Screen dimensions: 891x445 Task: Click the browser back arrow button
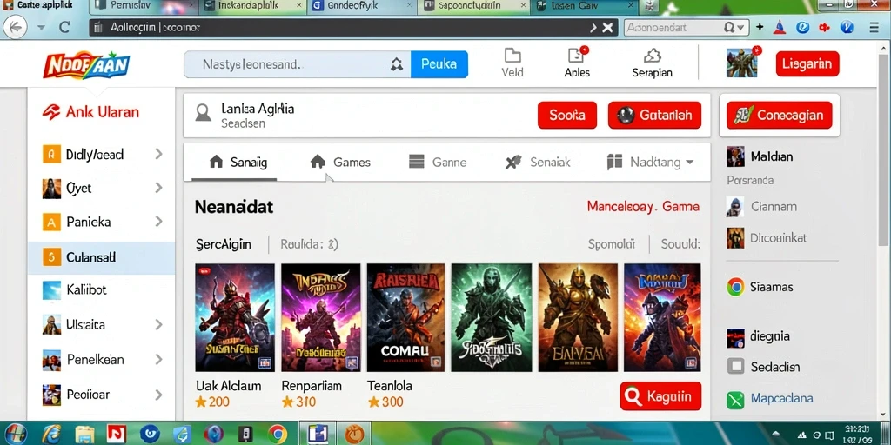16,27
